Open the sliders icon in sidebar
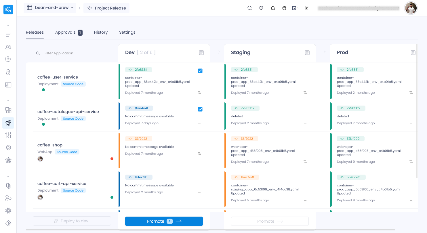Viewport: 427px width, 233px height. pos(8,135)
